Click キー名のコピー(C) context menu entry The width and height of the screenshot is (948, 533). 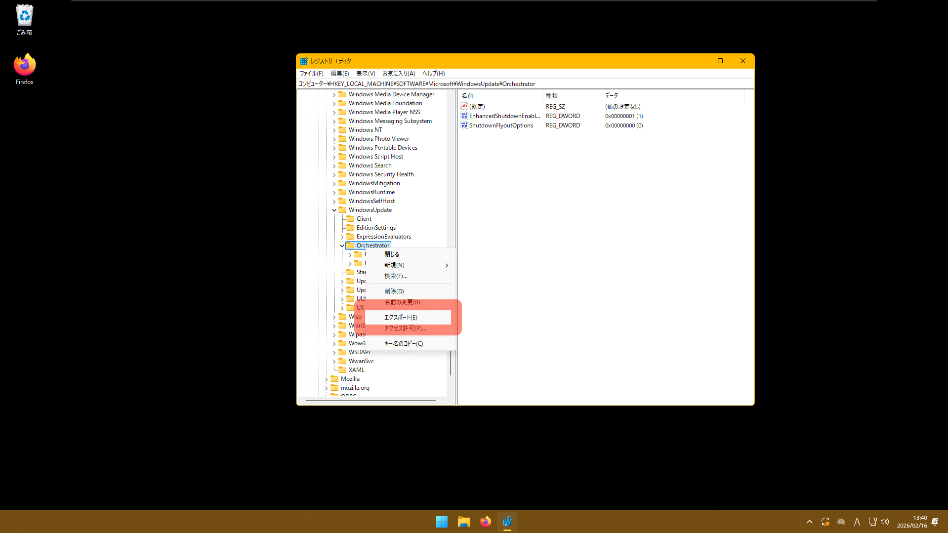(404, 344)
